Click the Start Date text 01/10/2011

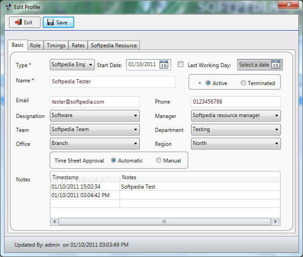click(142, 64)
